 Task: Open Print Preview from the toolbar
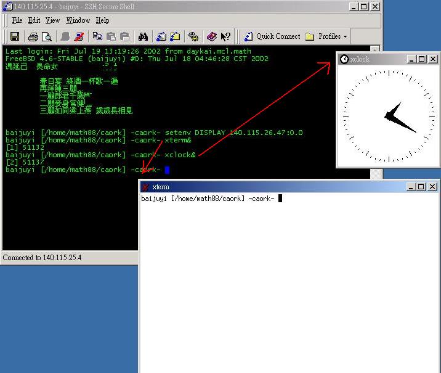47,36
